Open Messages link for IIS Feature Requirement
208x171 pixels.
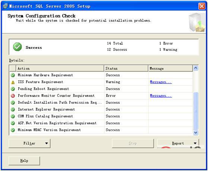161,82
